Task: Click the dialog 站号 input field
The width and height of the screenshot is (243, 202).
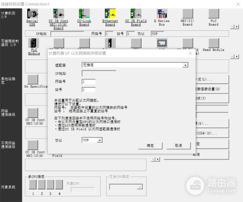Action: (x=88, y=90)
